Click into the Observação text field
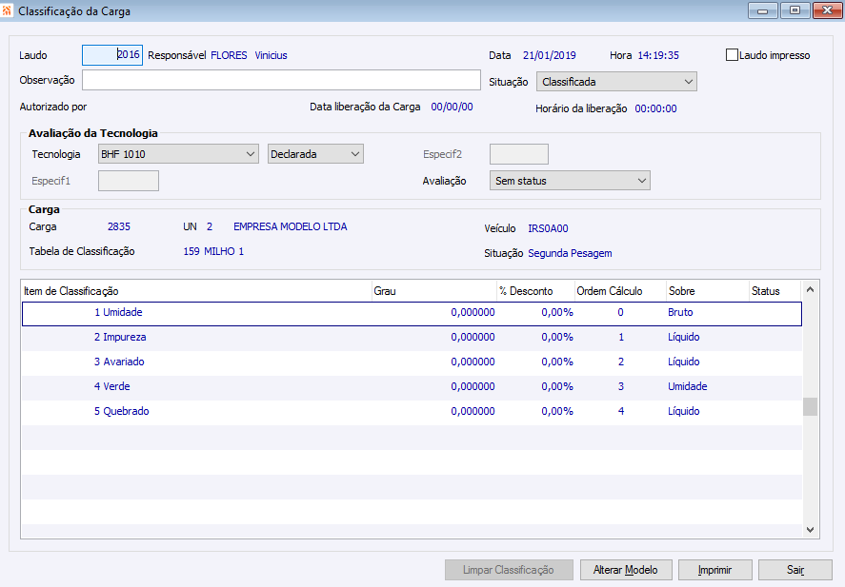 [x=281, y=80]
